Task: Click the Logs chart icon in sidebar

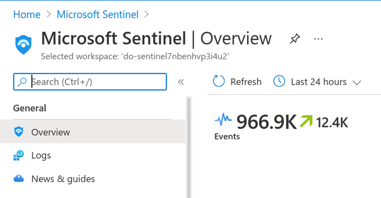Action: [x=19, y=155]
